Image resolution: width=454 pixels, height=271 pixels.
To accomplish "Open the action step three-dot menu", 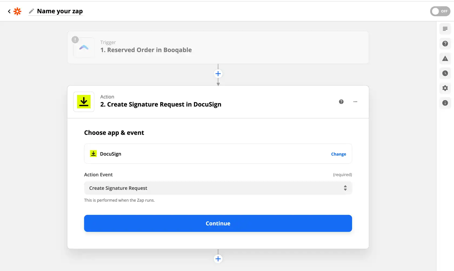I will click(x=355, y=102).
